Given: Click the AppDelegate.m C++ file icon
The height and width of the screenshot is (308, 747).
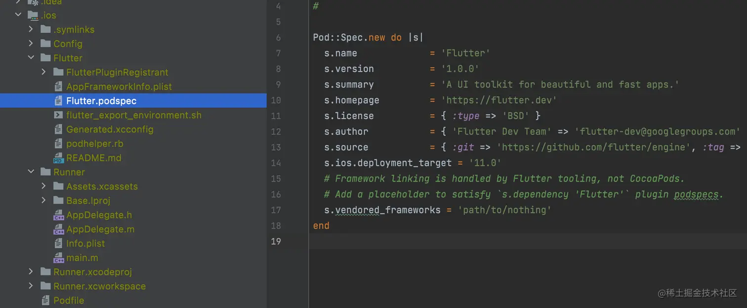Looking at the screenshot, I should pos(58,230).
